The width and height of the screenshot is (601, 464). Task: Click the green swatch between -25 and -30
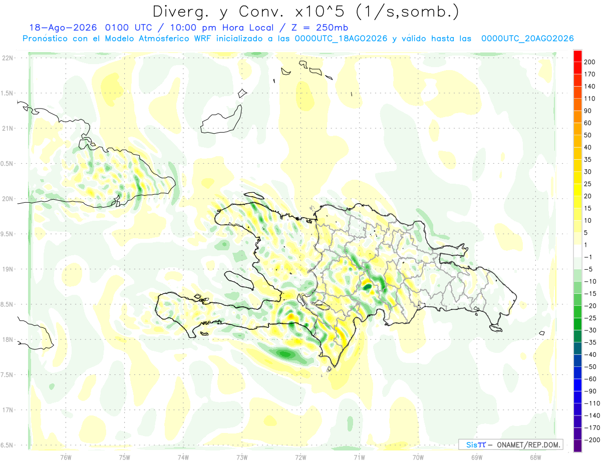577,324
